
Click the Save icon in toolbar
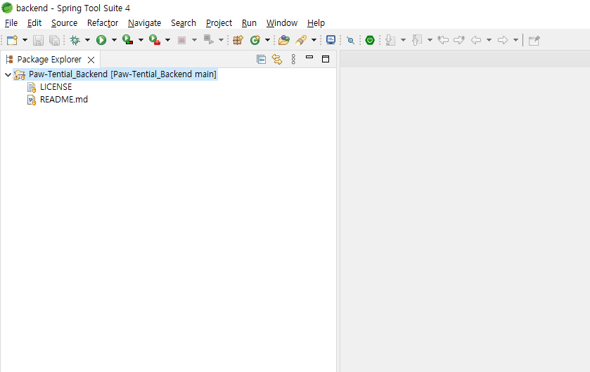[x=38, y=40]
